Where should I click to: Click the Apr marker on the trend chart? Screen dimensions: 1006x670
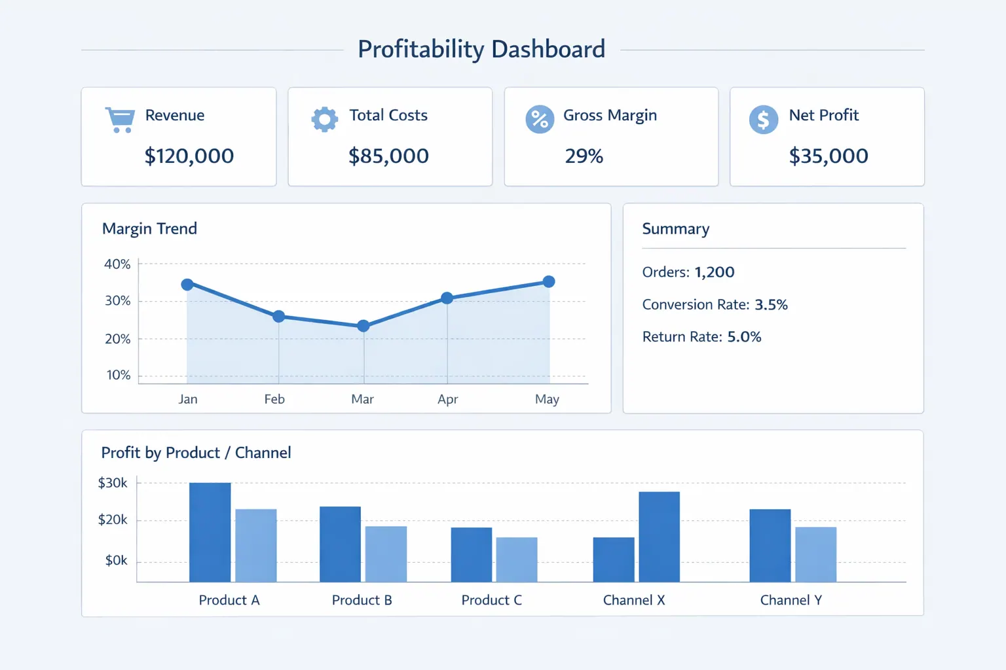tap(447, 298)
